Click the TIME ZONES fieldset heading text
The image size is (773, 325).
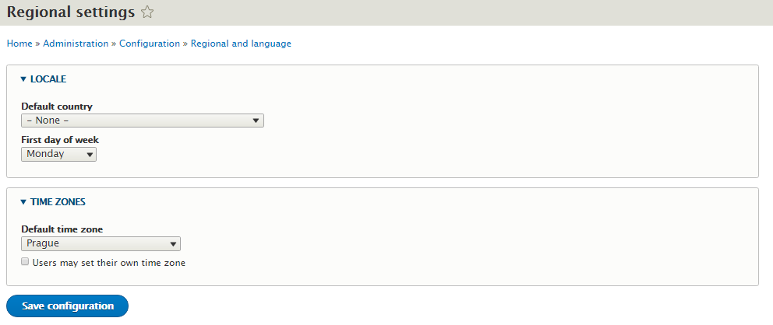[58, 202]
